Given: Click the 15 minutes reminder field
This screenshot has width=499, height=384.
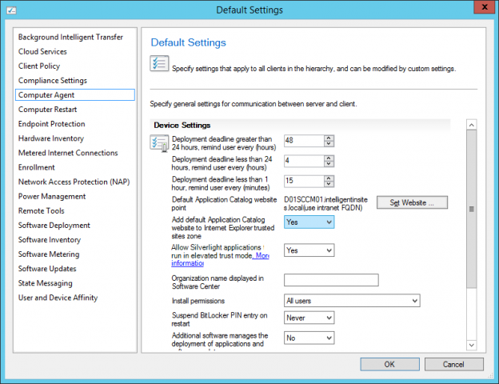Looking at the screenshot, I should tap(304, 181).
